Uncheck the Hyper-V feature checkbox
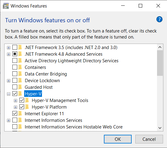 click(x=15, y=94)
